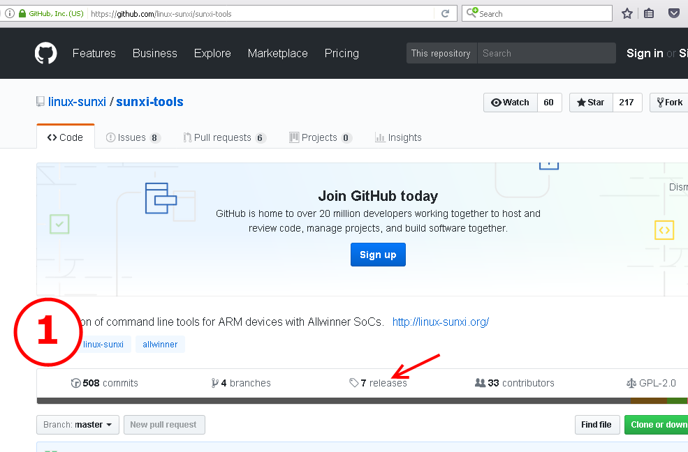688x452 pixels.
Task: Open the http://linux-sunxi.org/ link
Action: click(441, 322)
